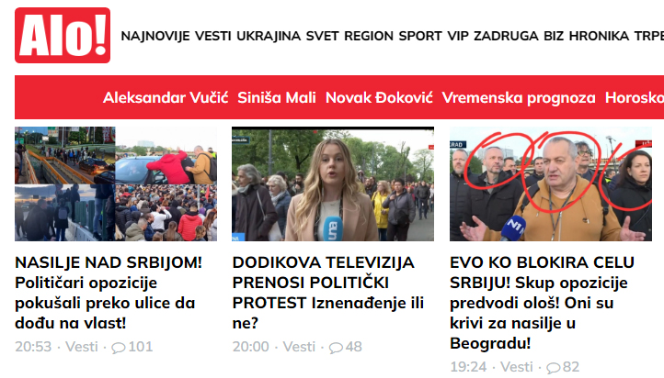Open comments icon with 48 comments
The height and width of the screenshot is (378, 664).
(x=336, y=348)
